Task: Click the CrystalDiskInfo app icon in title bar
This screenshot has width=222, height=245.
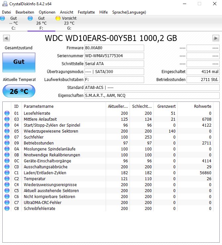Action: [5, 4]
